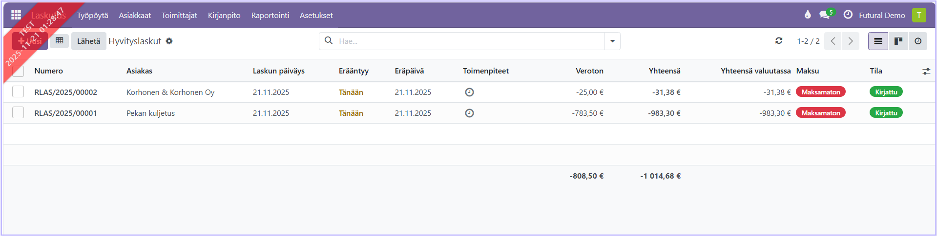Switch to activity view
This screenshot has height=236, width=937.
918,41
